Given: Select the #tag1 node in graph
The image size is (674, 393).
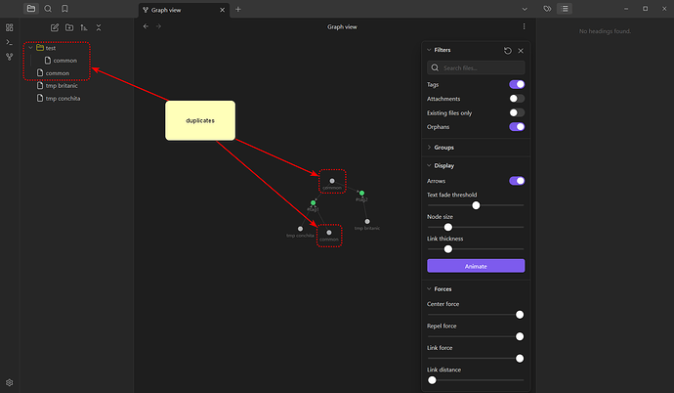Looking at the screenshot, I should 313,202.
